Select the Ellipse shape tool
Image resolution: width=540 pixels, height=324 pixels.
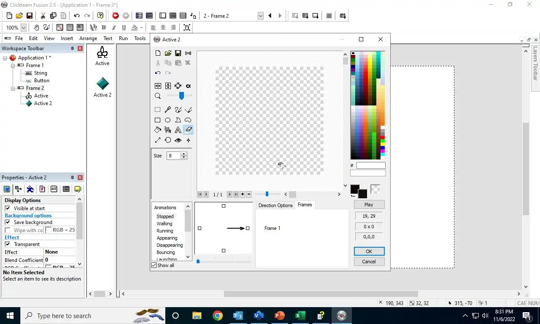(x=168, y=120)
